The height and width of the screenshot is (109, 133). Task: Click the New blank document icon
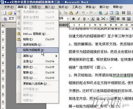point(5,13)
